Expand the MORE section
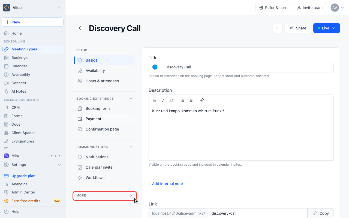349x218 pixels. [x=105, y=196]
